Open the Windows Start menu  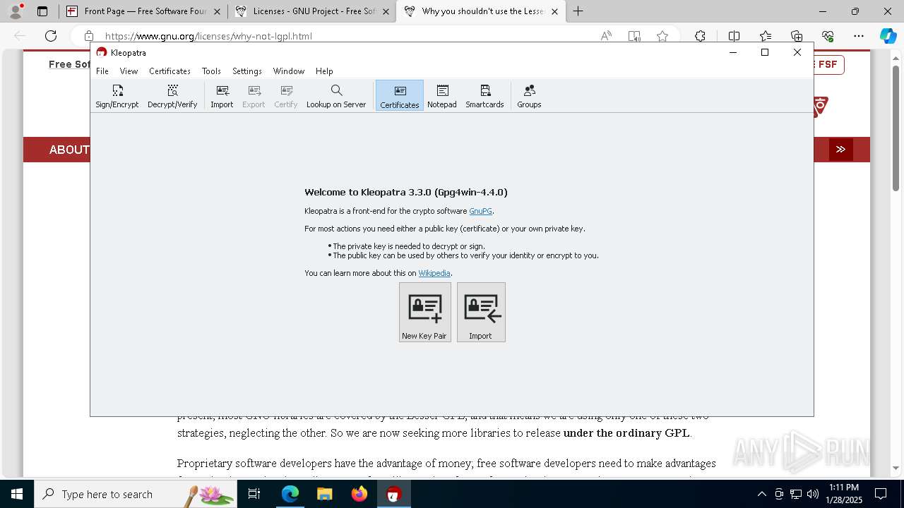tap(16, 494)
